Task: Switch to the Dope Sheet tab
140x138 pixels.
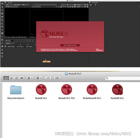Action: [x=29, y=47]
